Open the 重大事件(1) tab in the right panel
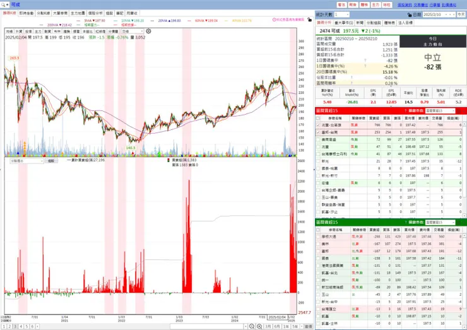 [344, 23]
